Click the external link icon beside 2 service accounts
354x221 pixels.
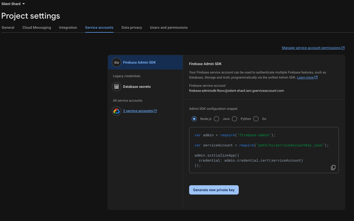pyautogui.click(x=156, y=111)
